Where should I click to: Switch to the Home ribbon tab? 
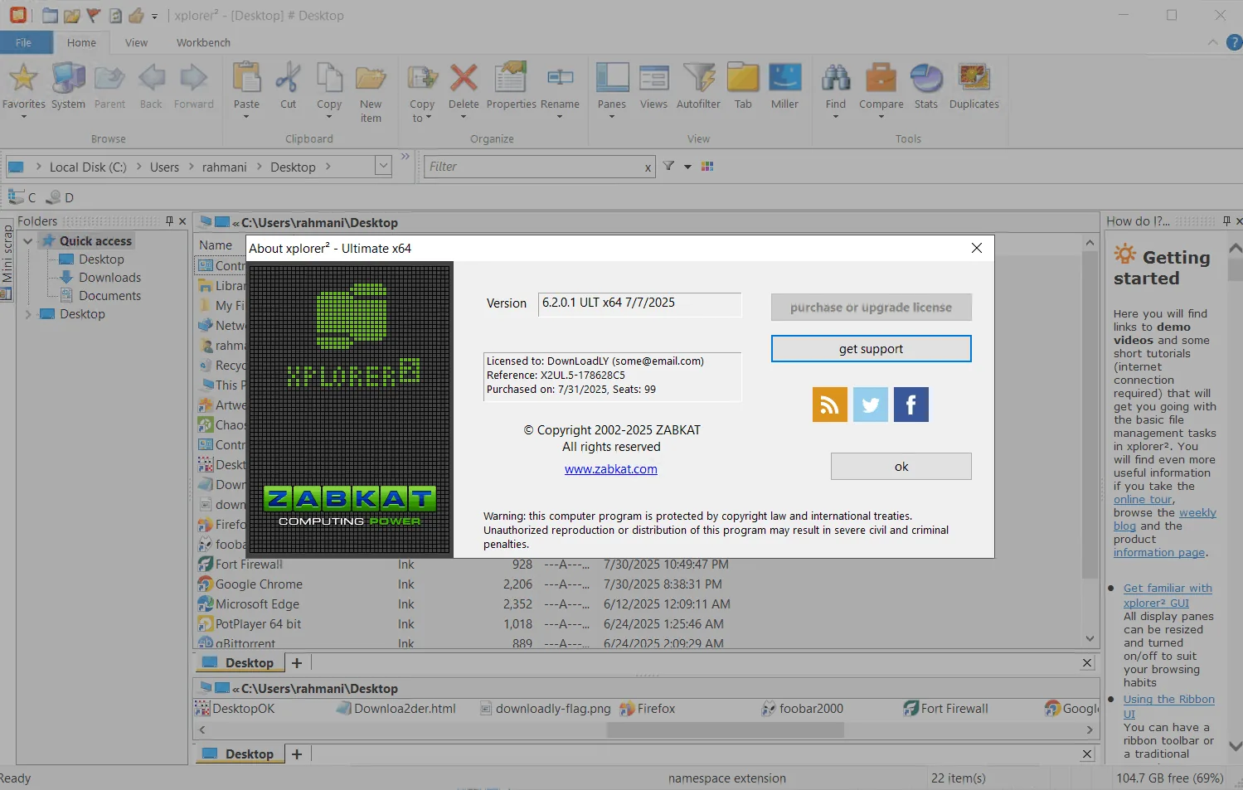81,42
